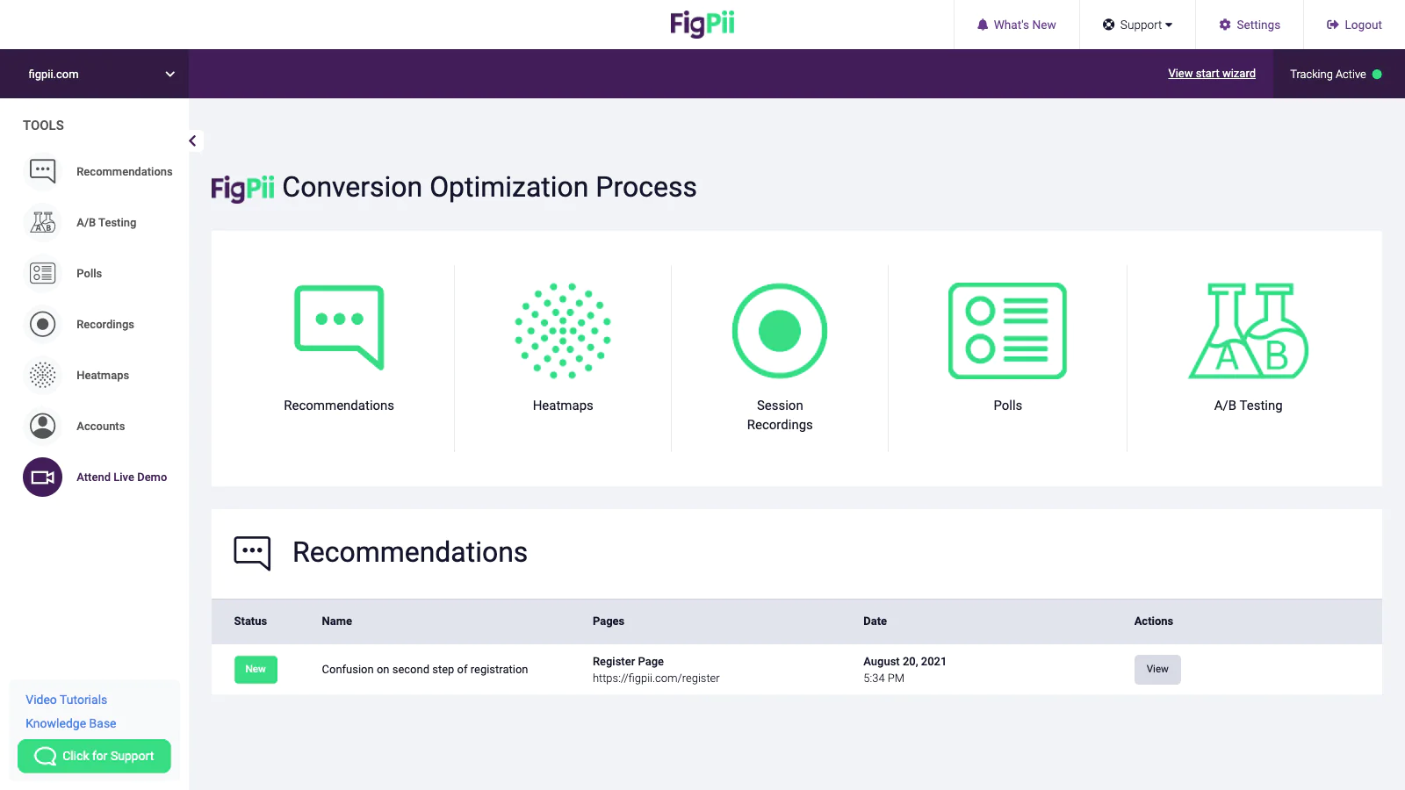Click the green New status badge
Viewport: 1405px width, 790px height.
256,670
